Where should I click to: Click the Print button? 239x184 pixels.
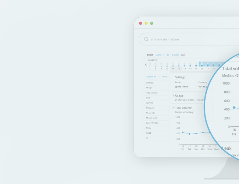click(164, 77)
